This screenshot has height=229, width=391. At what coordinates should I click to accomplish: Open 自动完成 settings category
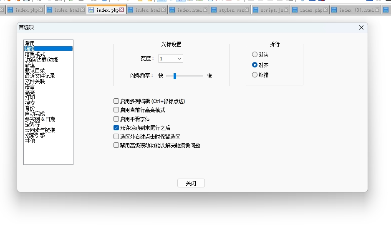click(x=35, y=114)
